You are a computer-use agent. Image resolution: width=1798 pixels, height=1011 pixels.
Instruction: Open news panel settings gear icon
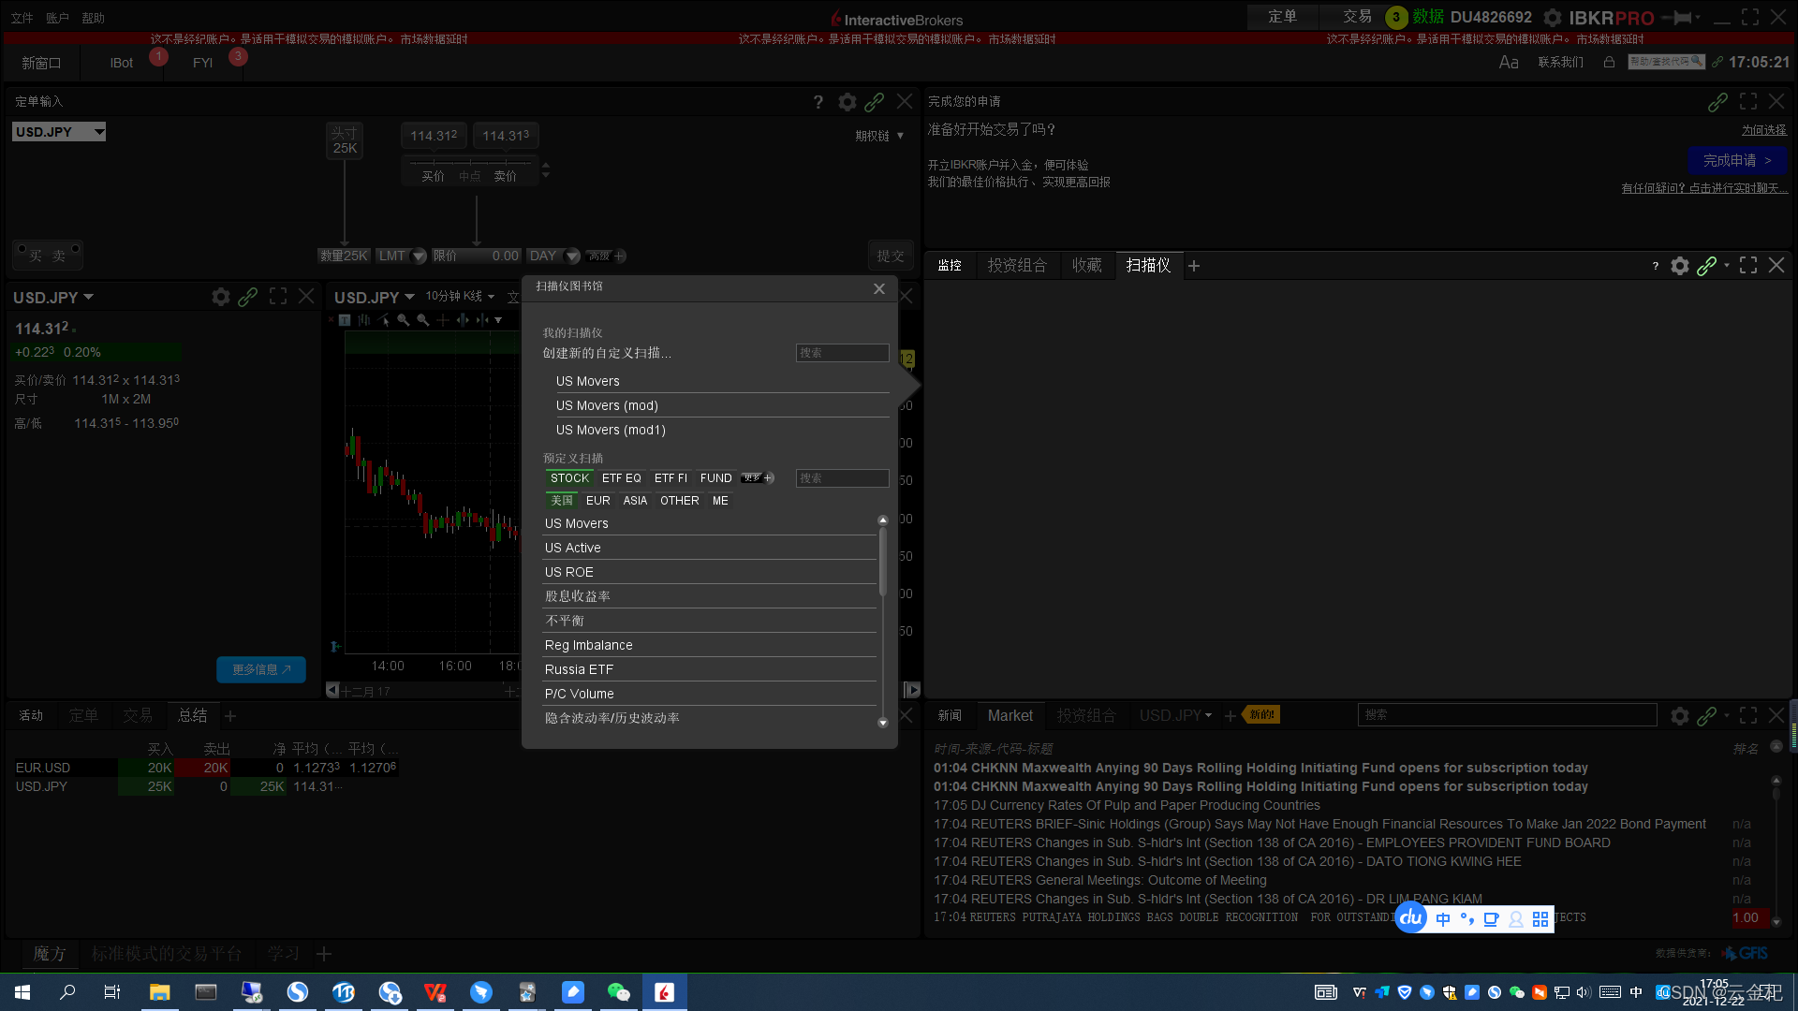[1679, 715]
